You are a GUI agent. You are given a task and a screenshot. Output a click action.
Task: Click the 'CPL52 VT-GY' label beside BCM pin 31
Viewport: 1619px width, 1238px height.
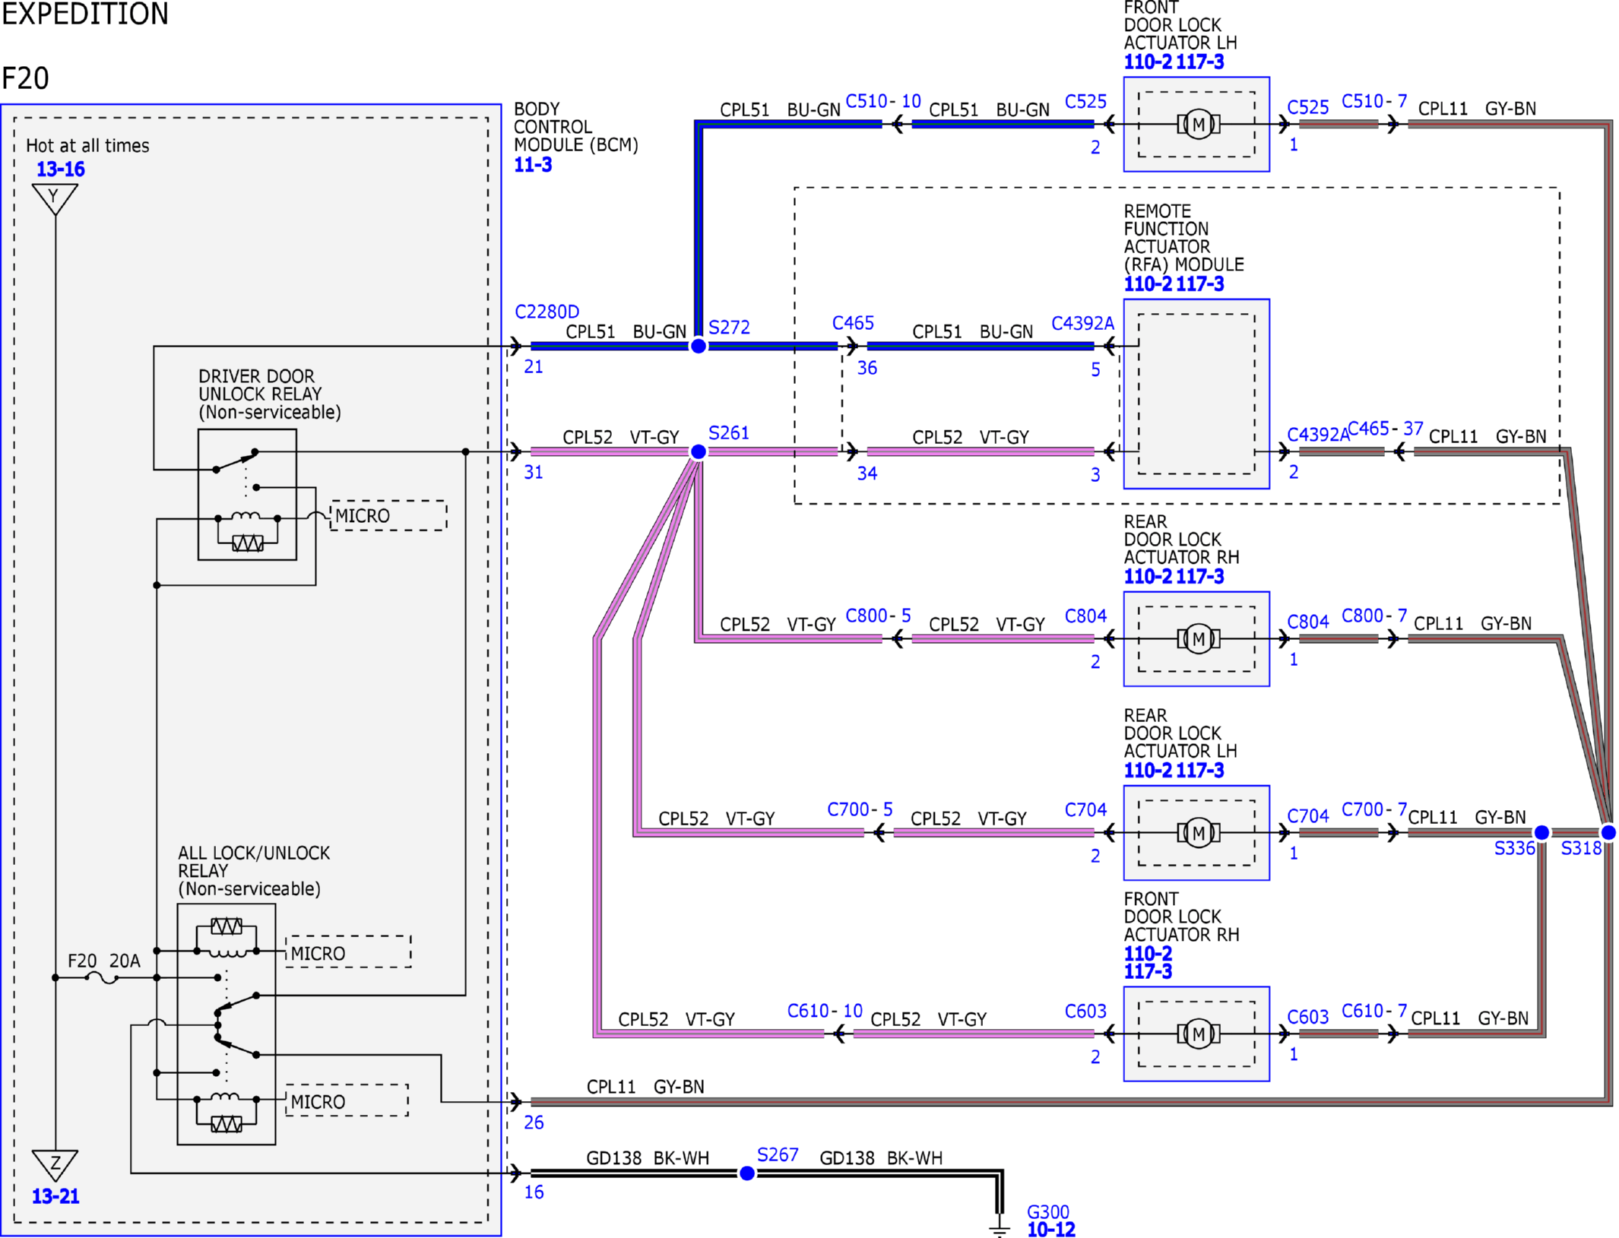point(620,438)
